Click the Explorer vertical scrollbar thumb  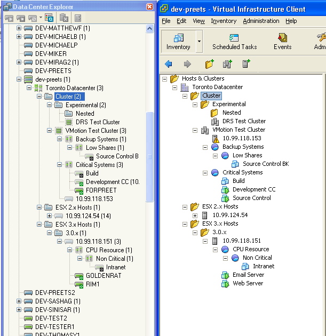click(149, 157)
